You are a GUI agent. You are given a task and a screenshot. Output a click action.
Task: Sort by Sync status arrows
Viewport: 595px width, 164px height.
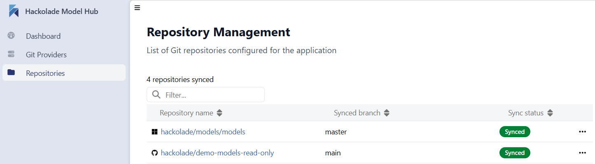pyautogui.click(x=550, y=113)
